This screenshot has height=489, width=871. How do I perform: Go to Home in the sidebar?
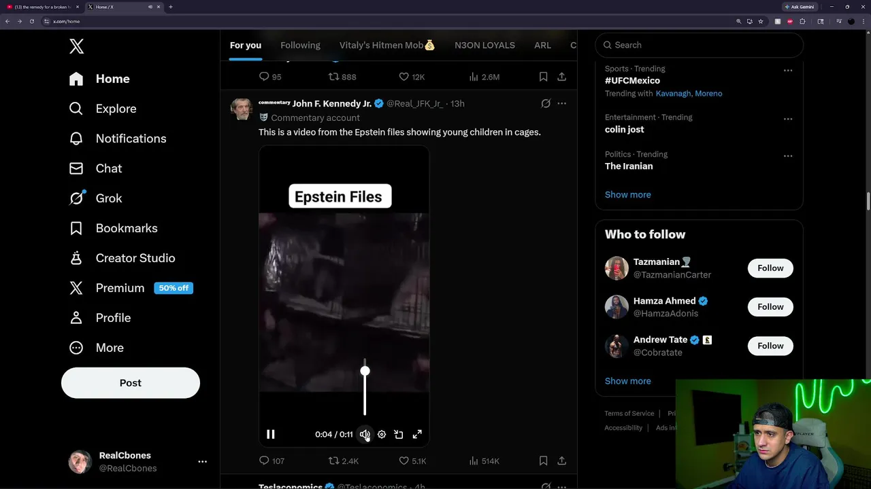pyautogui.click(x=99, y=79)
